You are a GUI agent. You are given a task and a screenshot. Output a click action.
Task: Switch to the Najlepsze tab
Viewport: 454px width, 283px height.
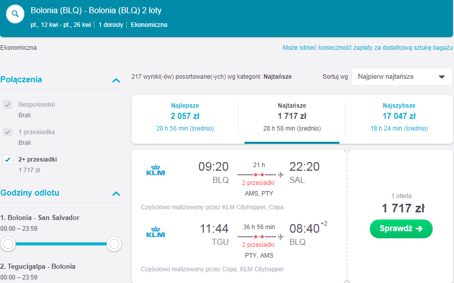185,117
